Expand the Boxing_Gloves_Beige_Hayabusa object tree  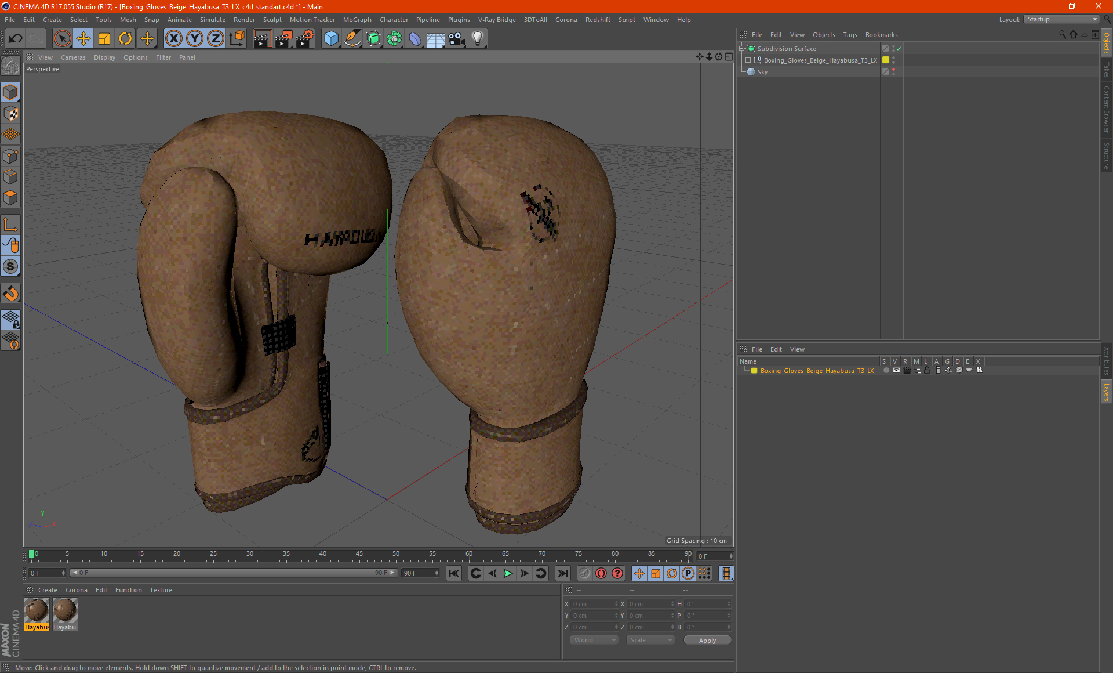click(x=748, y=60)
